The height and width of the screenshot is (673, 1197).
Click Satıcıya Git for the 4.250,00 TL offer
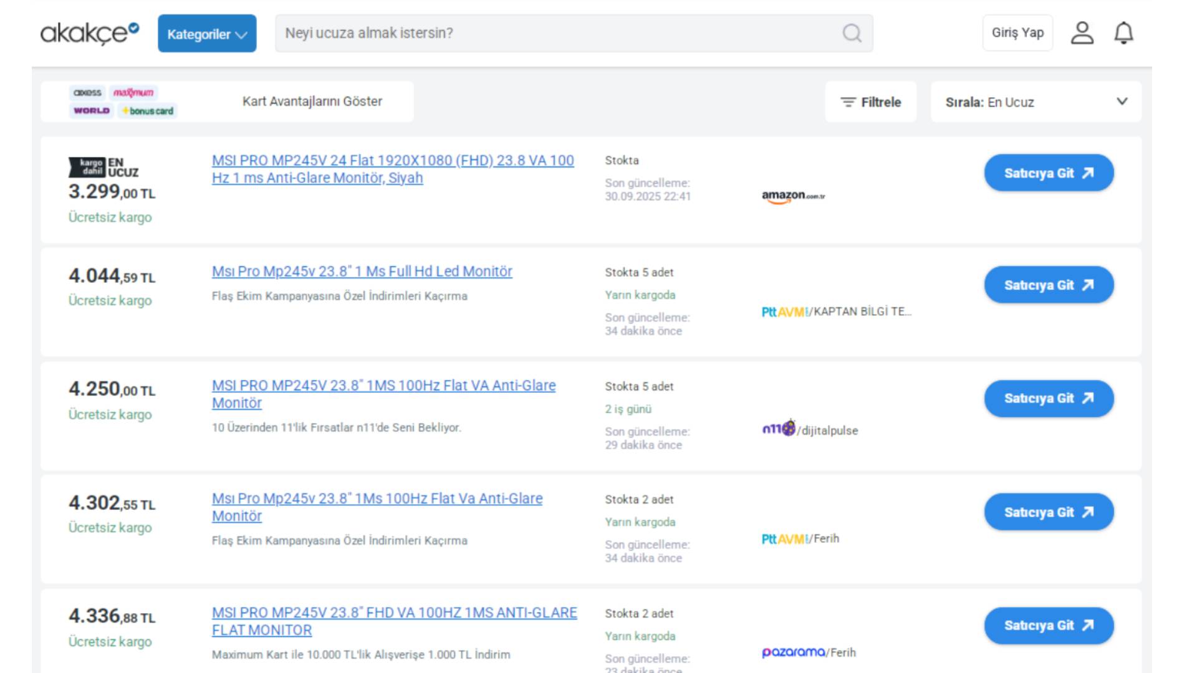click(x=1049, y=399)
